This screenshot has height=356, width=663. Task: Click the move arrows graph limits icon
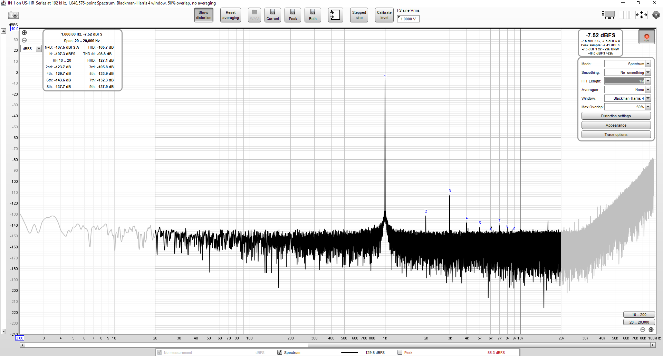(x=642, y=15)
